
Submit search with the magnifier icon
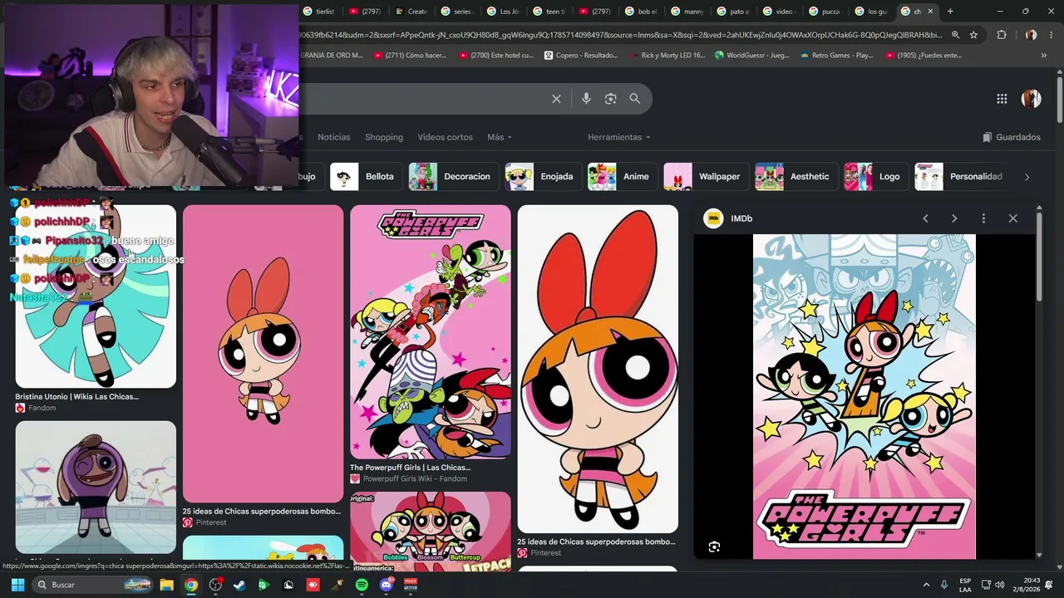pyautogui.click(x=634, y=99)
